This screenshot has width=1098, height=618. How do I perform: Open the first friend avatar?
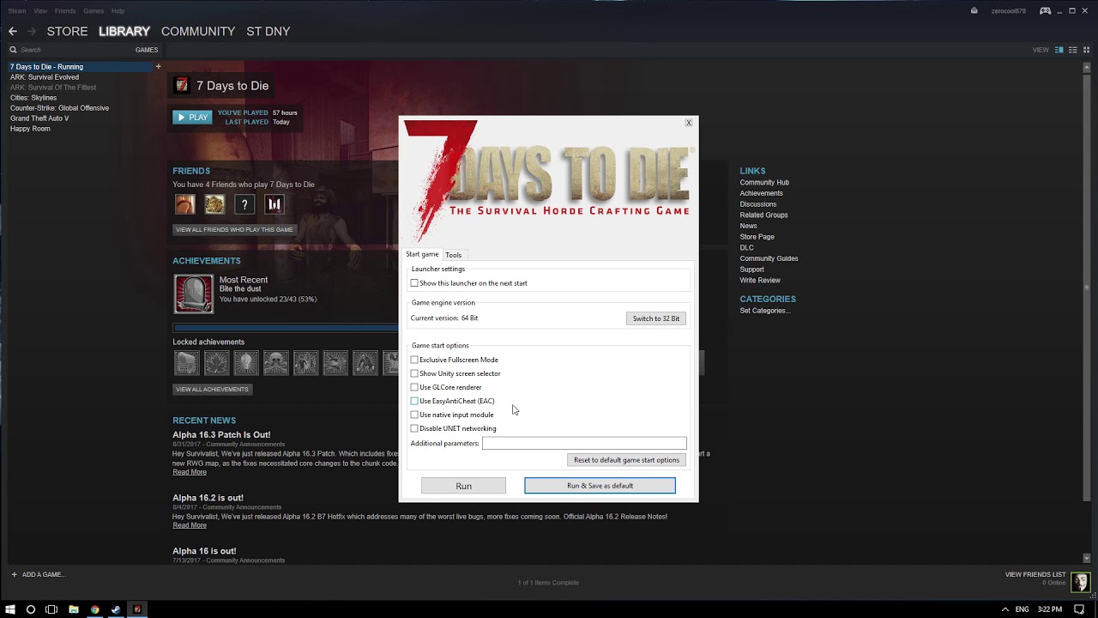[184, 203]
